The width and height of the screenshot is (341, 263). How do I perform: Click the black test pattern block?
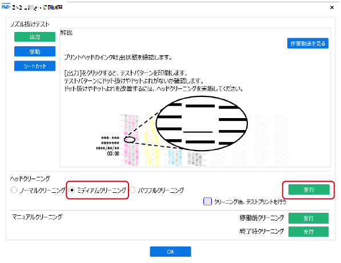tap(195, 159)
